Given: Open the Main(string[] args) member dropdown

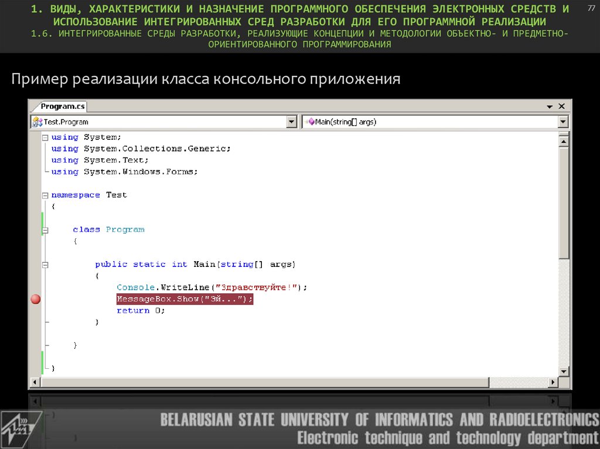Looking at the screenshot, I should [x=562, y=122].
